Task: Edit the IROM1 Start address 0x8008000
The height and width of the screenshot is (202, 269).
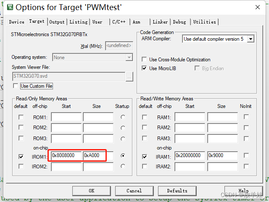Action: click(66, 155)
